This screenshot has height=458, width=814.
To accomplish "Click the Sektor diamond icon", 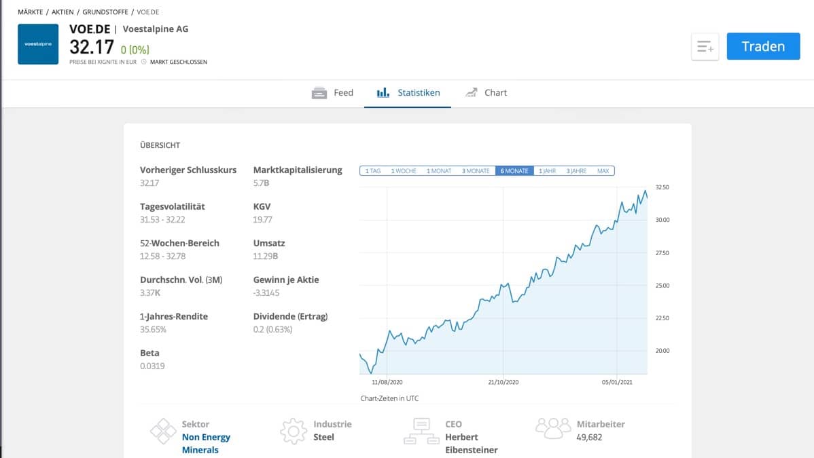I will pos(163,431).
